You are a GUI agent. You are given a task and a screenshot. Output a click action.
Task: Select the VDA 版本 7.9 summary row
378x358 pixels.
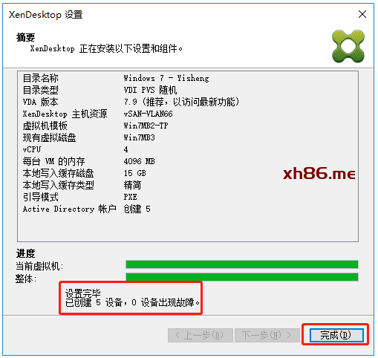coord(131,102)
